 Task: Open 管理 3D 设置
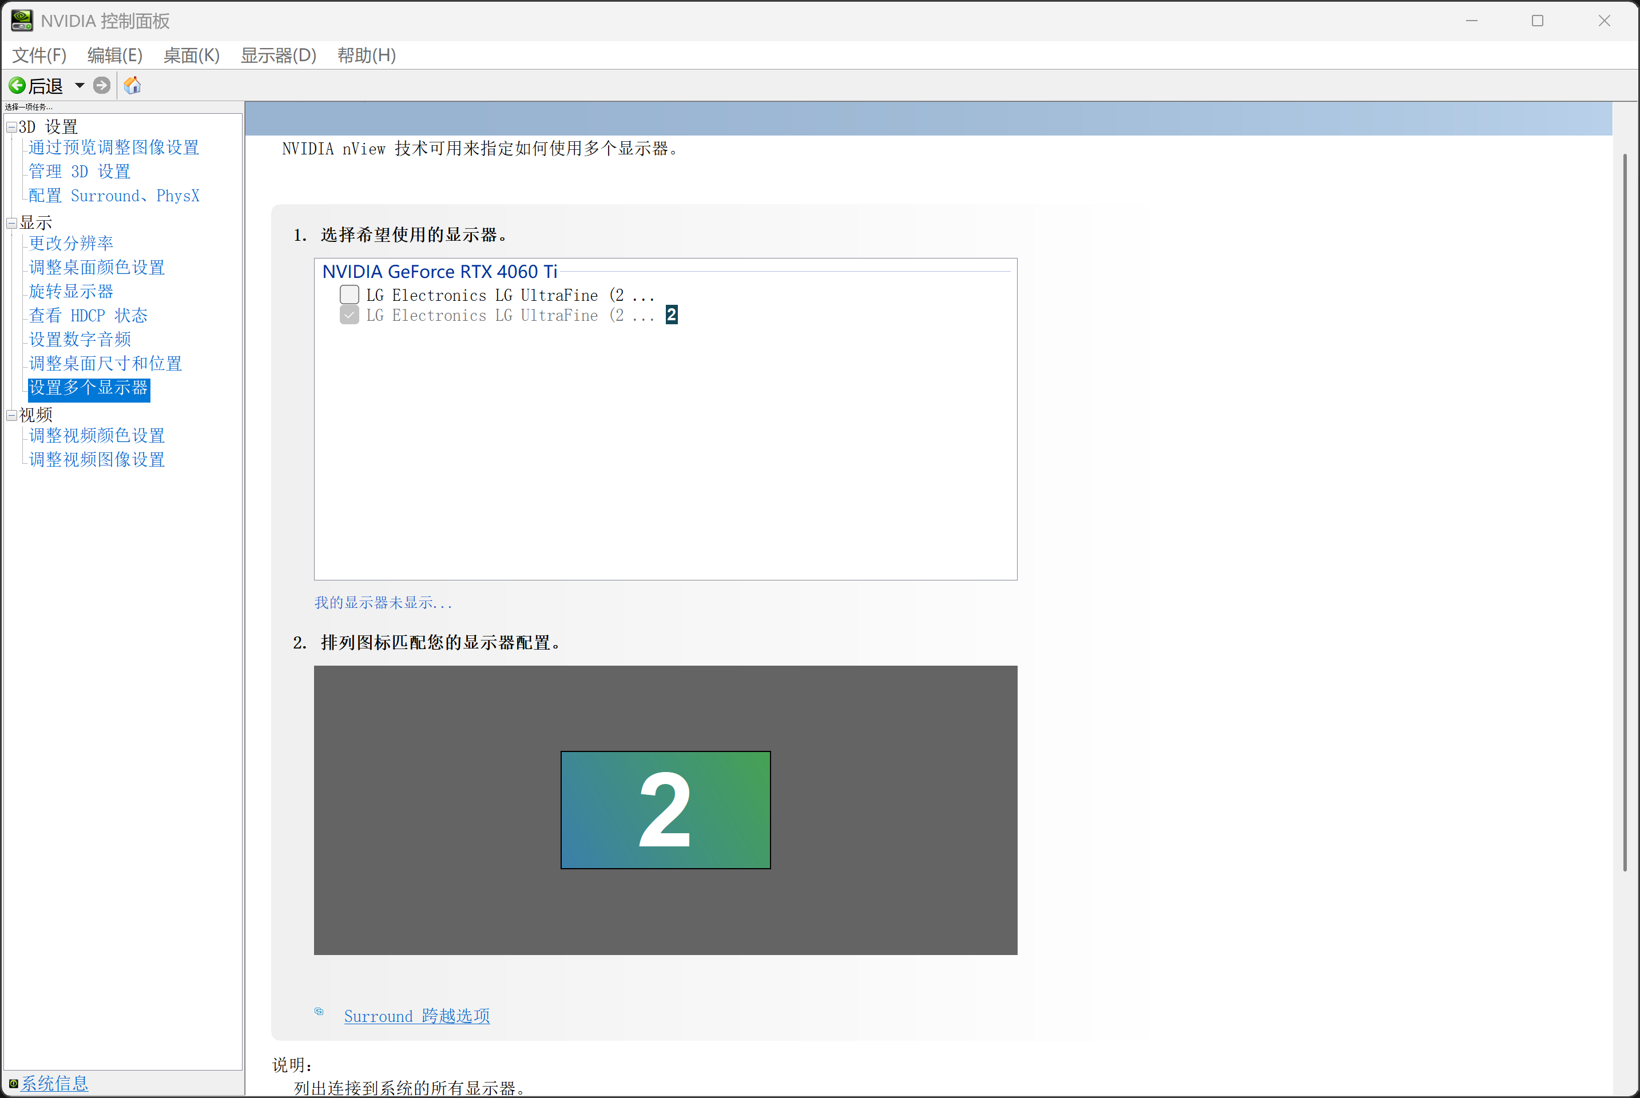coord(80,172)
